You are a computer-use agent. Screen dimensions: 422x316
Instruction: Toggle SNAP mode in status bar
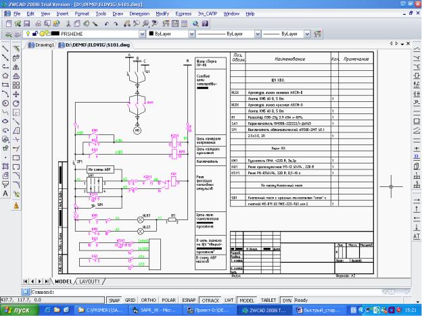pos(114,300)
